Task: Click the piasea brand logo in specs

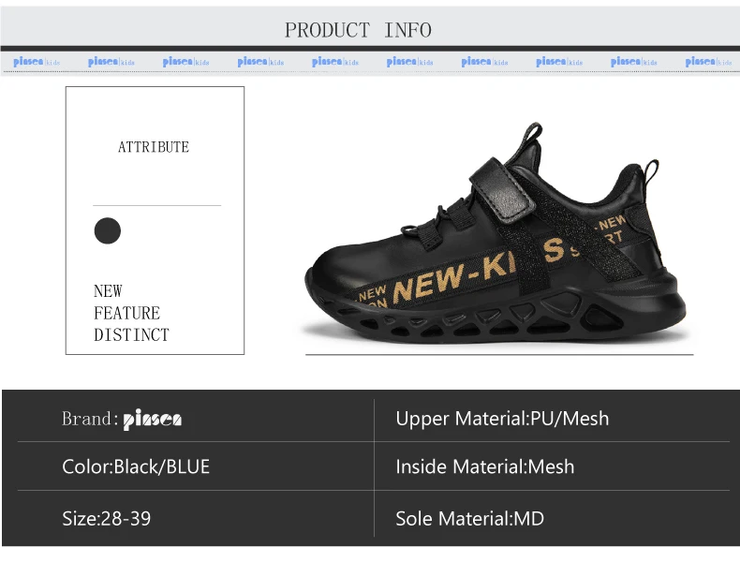Action: pyautogui.click(x=153, y=420)
